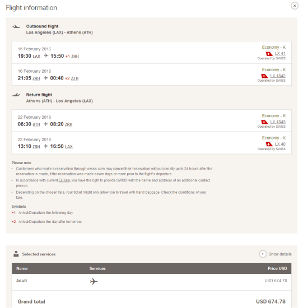Image resolution: width=303 pixels, height=308 pixels.
Task: Close the Flight information dialog
Action: point(295,6)
